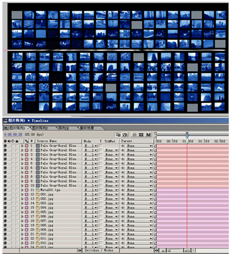Viewport: 230px width, 254px height.
Task: Toggle the frame blending icon in the timeline toolbar
Action: 141,135
